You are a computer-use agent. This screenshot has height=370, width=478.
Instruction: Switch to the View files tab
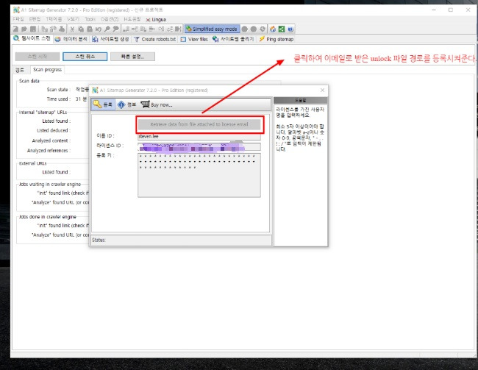pos(194,39)
